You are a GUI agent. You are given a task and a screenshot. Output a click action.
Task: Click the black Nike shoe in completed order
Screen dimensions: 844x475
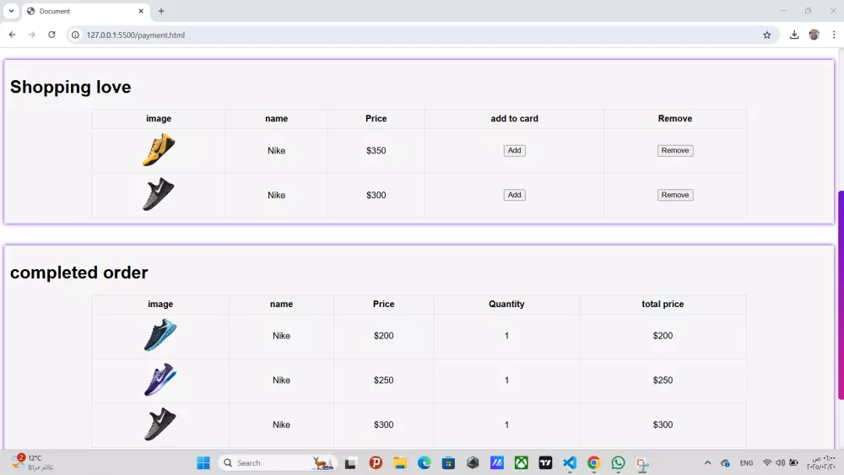(160, 424)
